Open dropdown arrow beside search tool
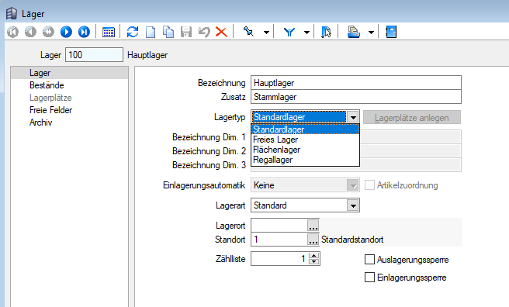The width and height of the screenshot is (509, 307). [x=266, y=33]
